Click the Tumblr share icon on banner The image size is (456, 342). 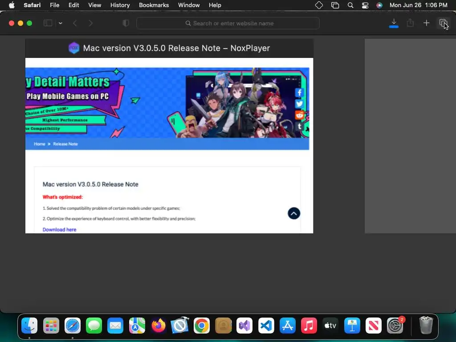(x=299, y=126)
